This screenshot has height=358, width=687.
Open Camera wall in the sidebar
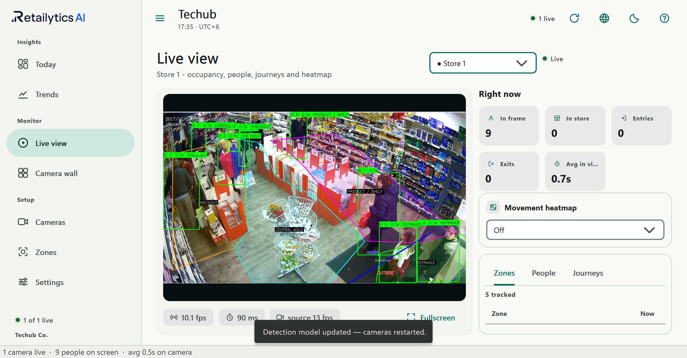pyautogui.click(x=70, y=173)
